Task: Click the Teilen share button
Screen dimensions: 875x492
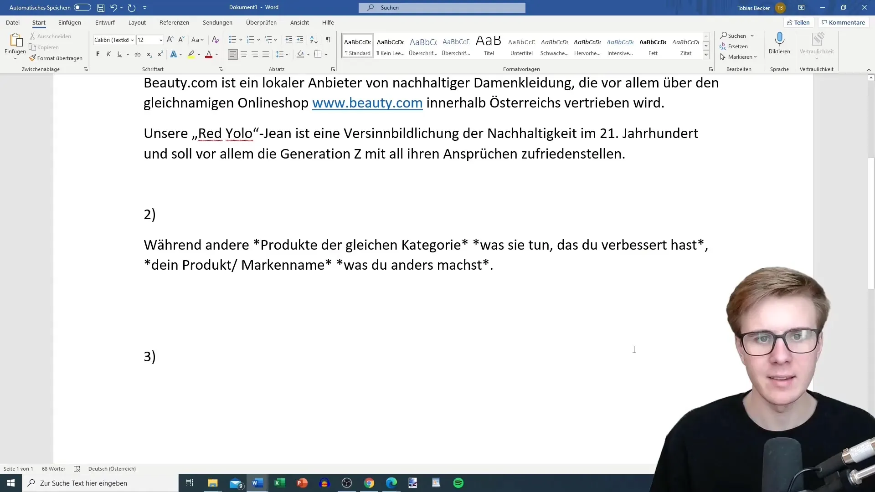Action: point(798,22)
